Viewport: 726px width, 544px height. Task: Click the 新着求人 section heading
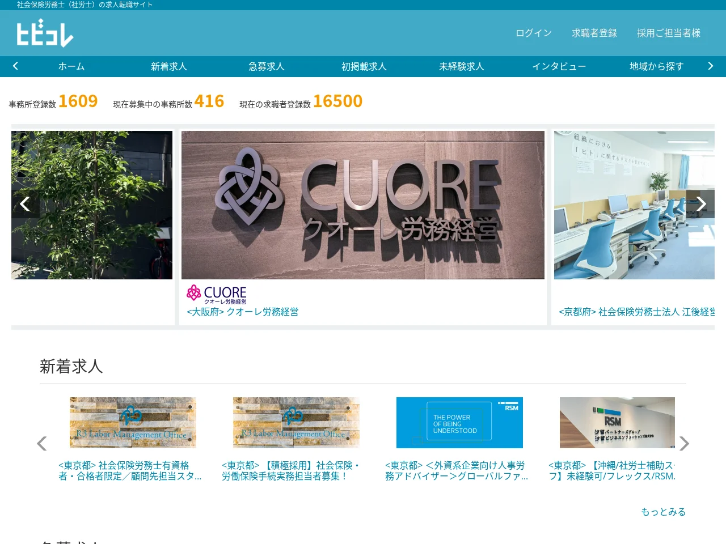click(x=71, y=367)
